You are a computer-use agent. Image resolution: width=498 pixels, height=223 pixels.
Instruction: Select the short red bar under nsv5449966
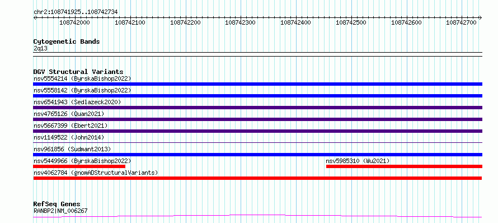tap(79, 166)
